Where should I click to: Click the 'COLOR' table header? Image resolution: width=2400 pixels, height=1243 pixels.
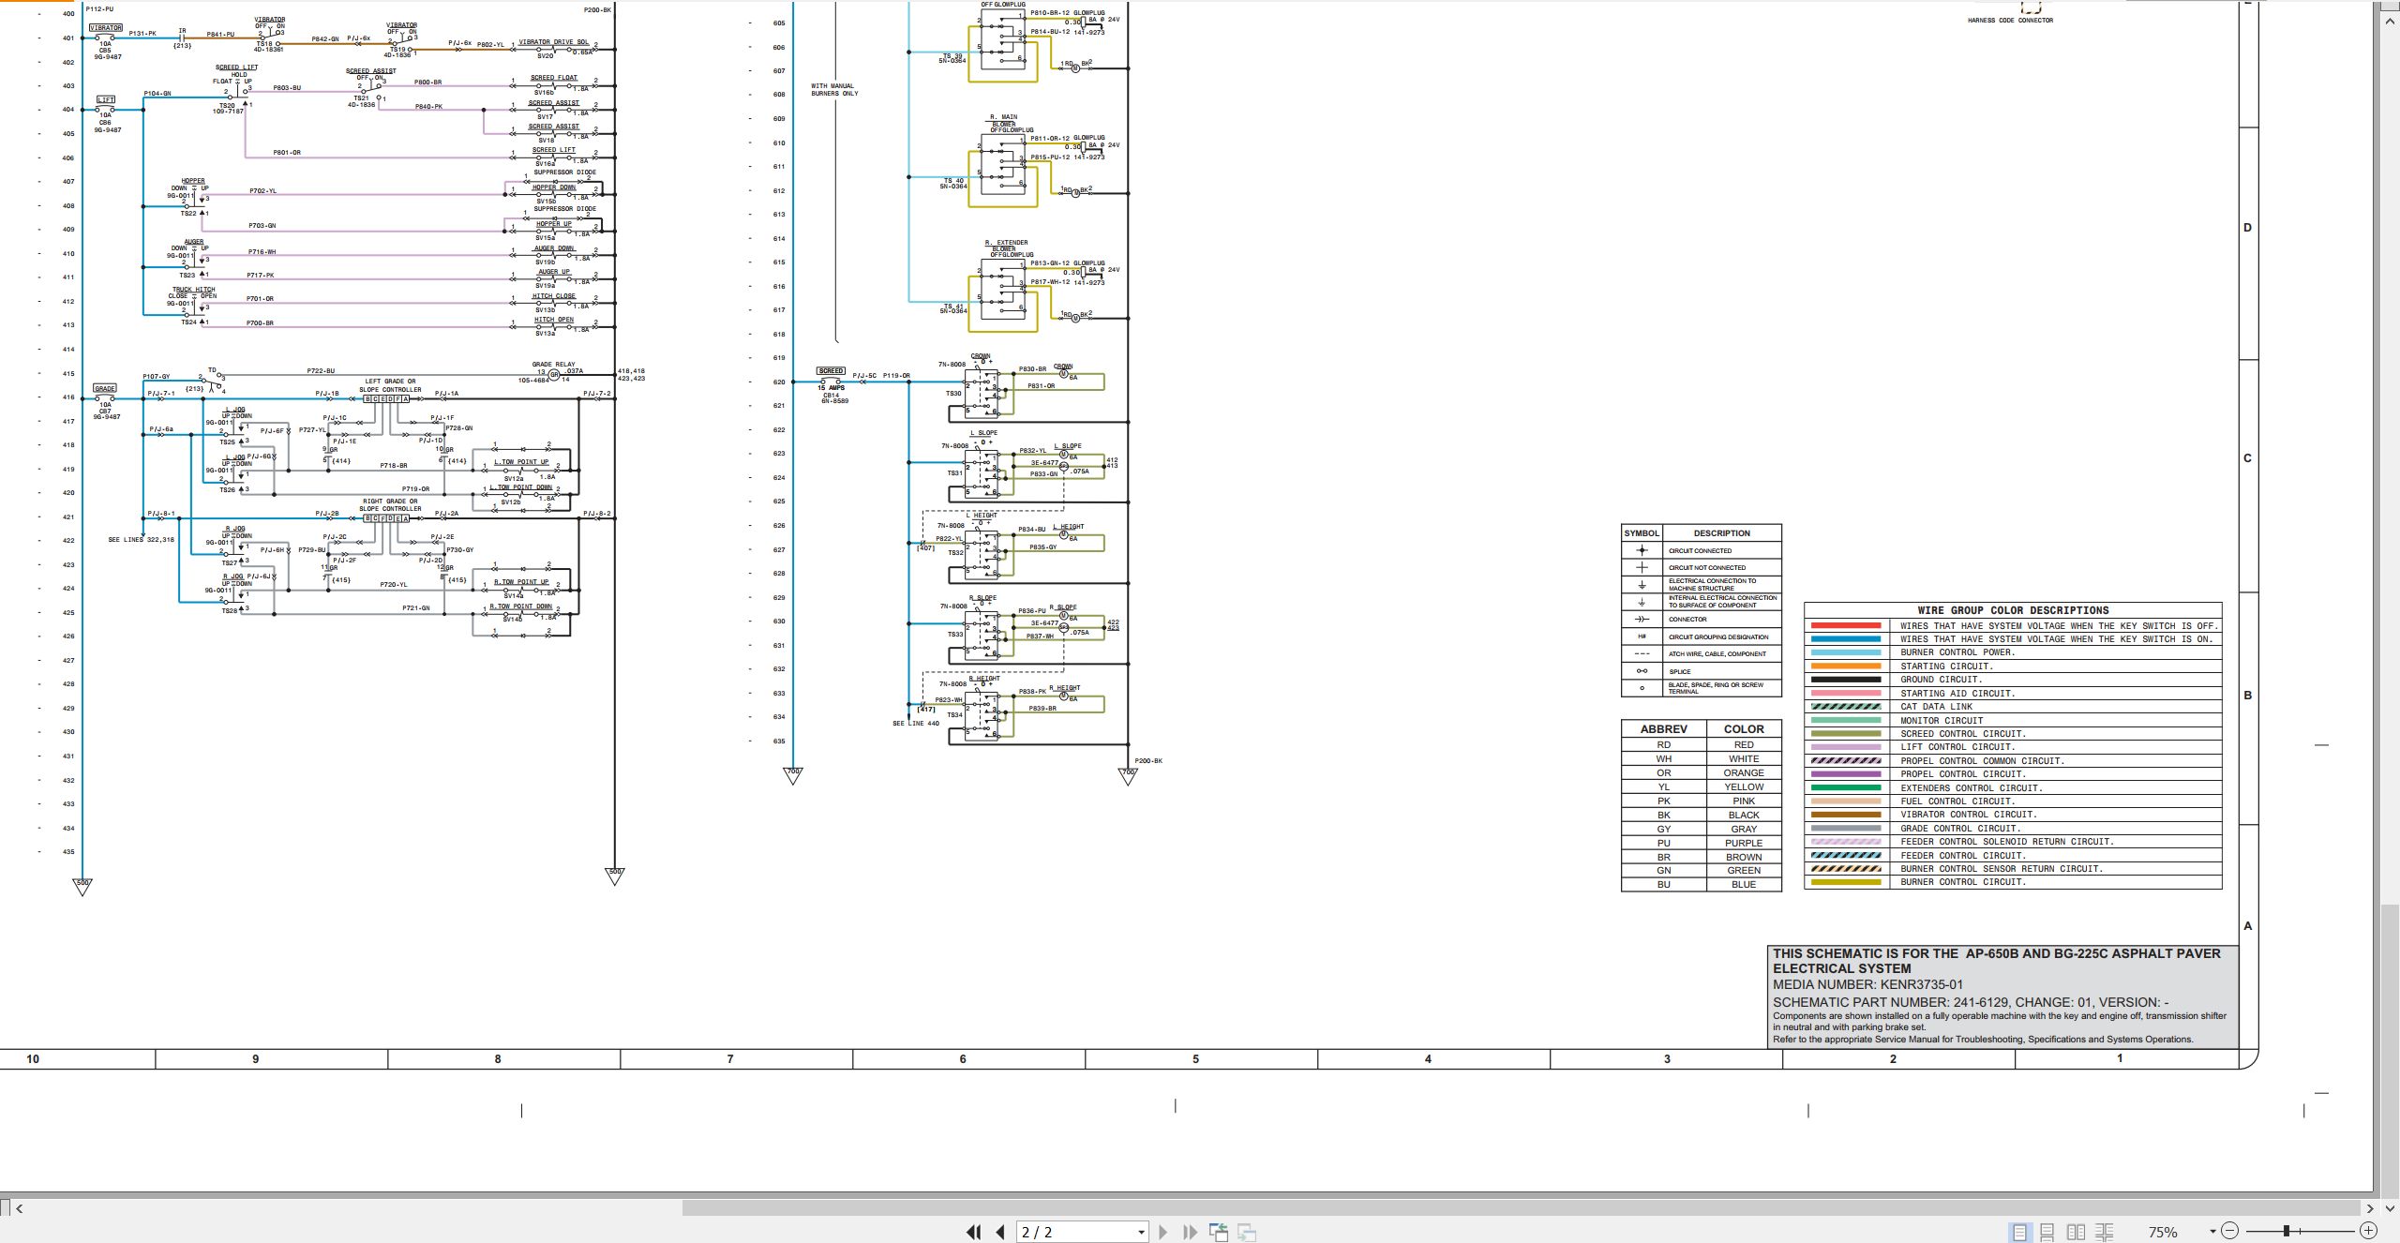tap(1744, 728)
